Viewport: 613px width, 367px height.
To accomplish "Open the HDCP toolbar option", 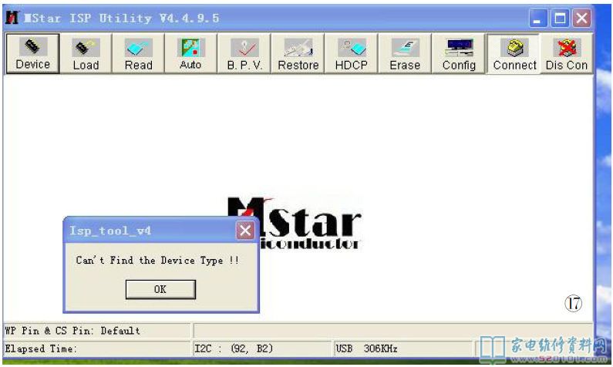I will [352, 55].
